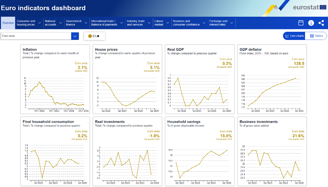Expand Consumer and housing prices menu
The height and width of the screenshot is (187, 328).
(x=29, y=23)
